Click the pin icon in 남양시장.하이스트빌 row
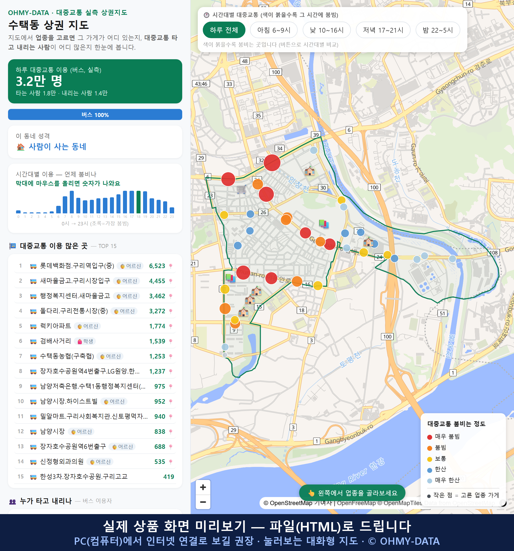Image resolution: width=514 pixels, height=551 pixels. (x=171, y=401)
